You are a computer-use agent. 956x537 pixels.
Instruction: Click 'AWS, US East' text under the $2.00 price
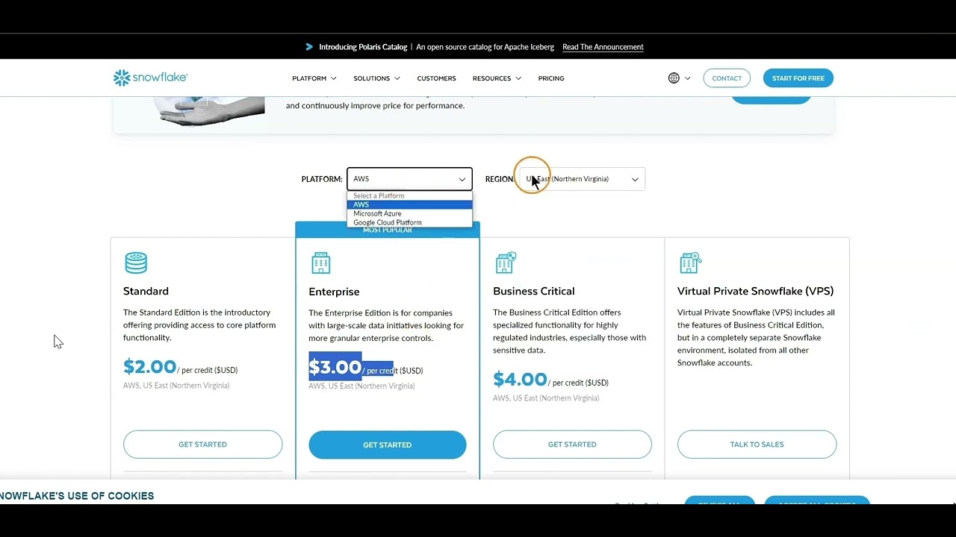click(176, 386)
